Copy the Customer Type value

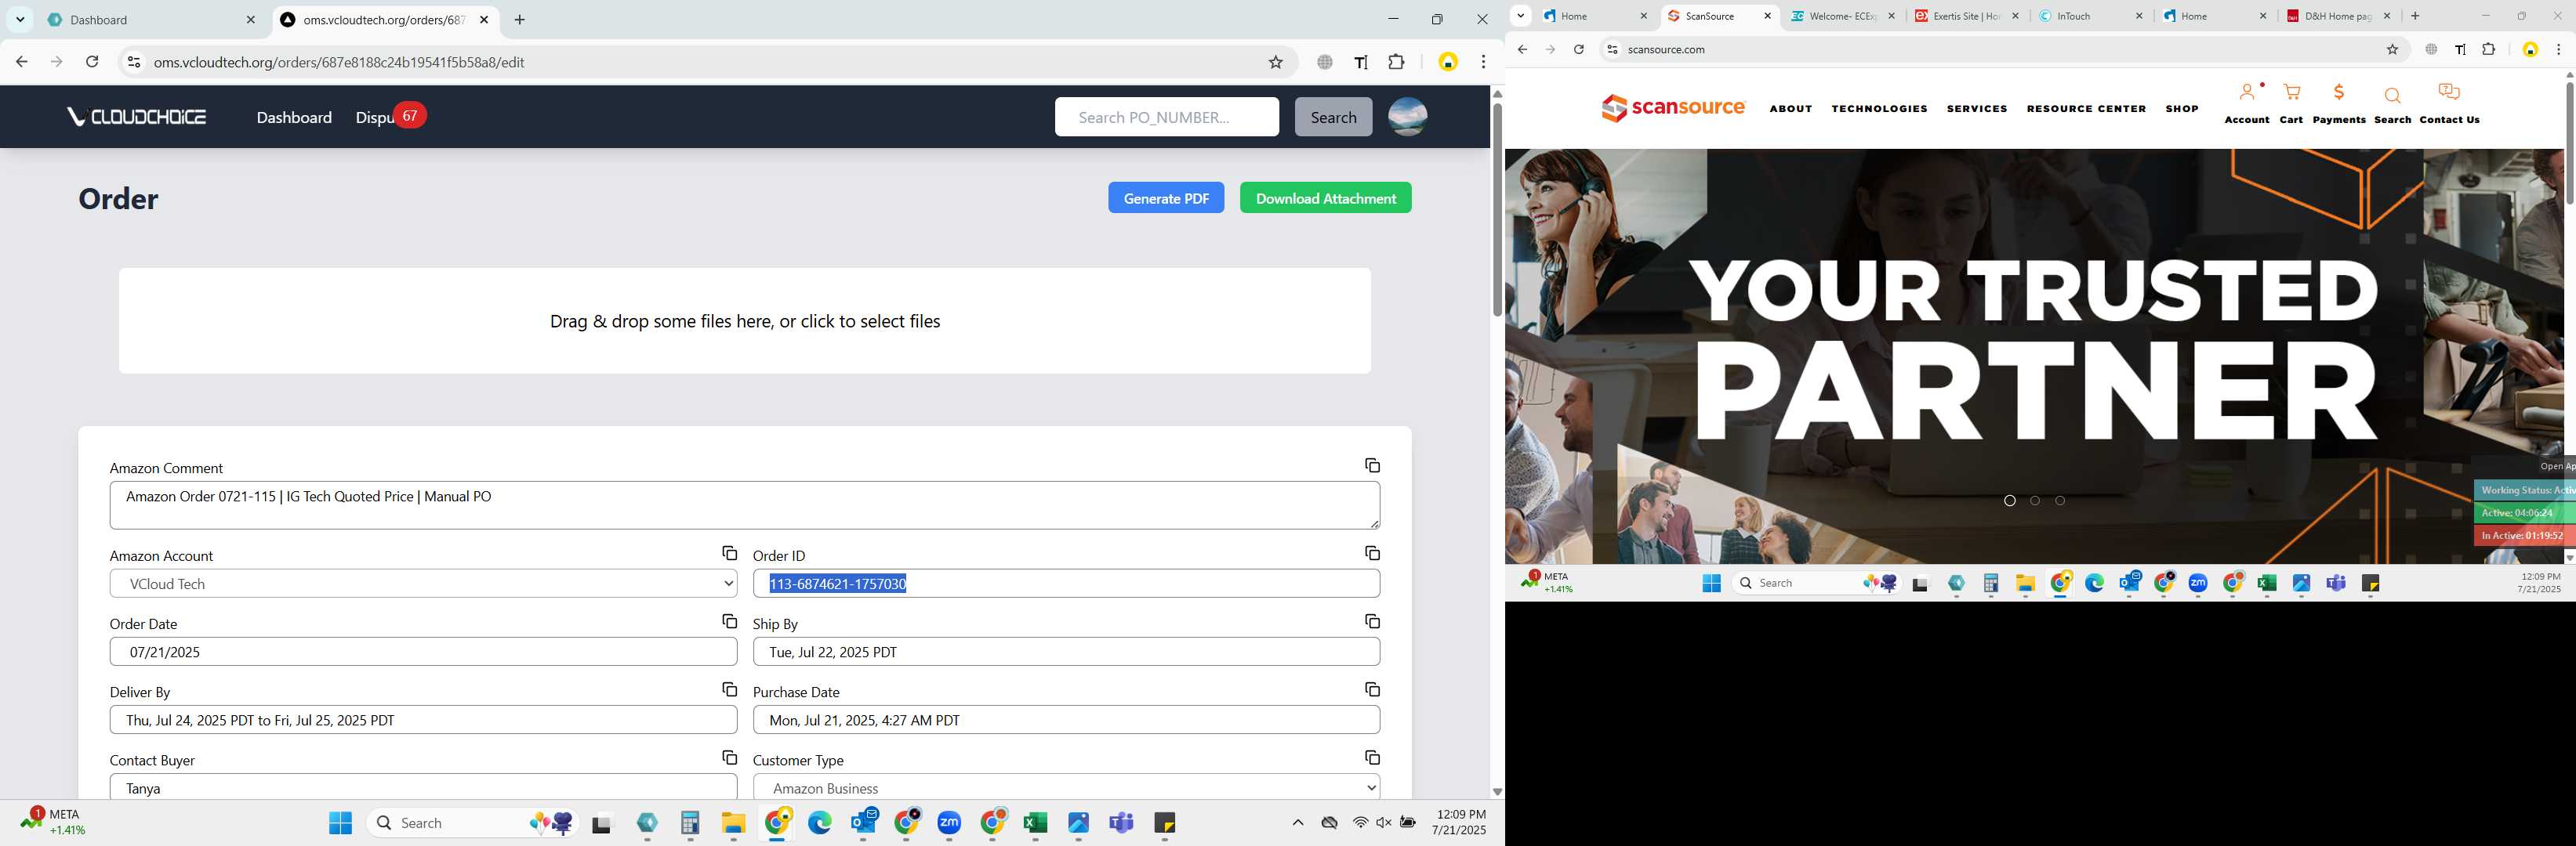click(1372, 757)
